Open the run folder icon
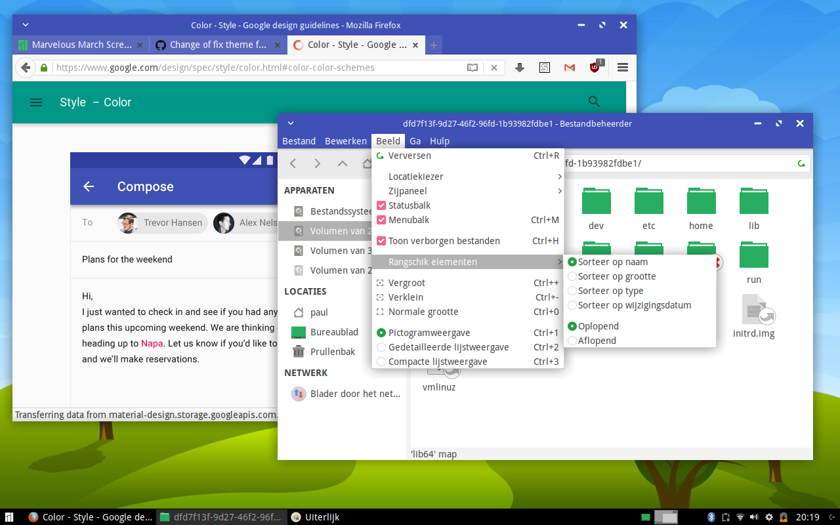This screenshot has width=840, height=525. [x=754, y=255]
